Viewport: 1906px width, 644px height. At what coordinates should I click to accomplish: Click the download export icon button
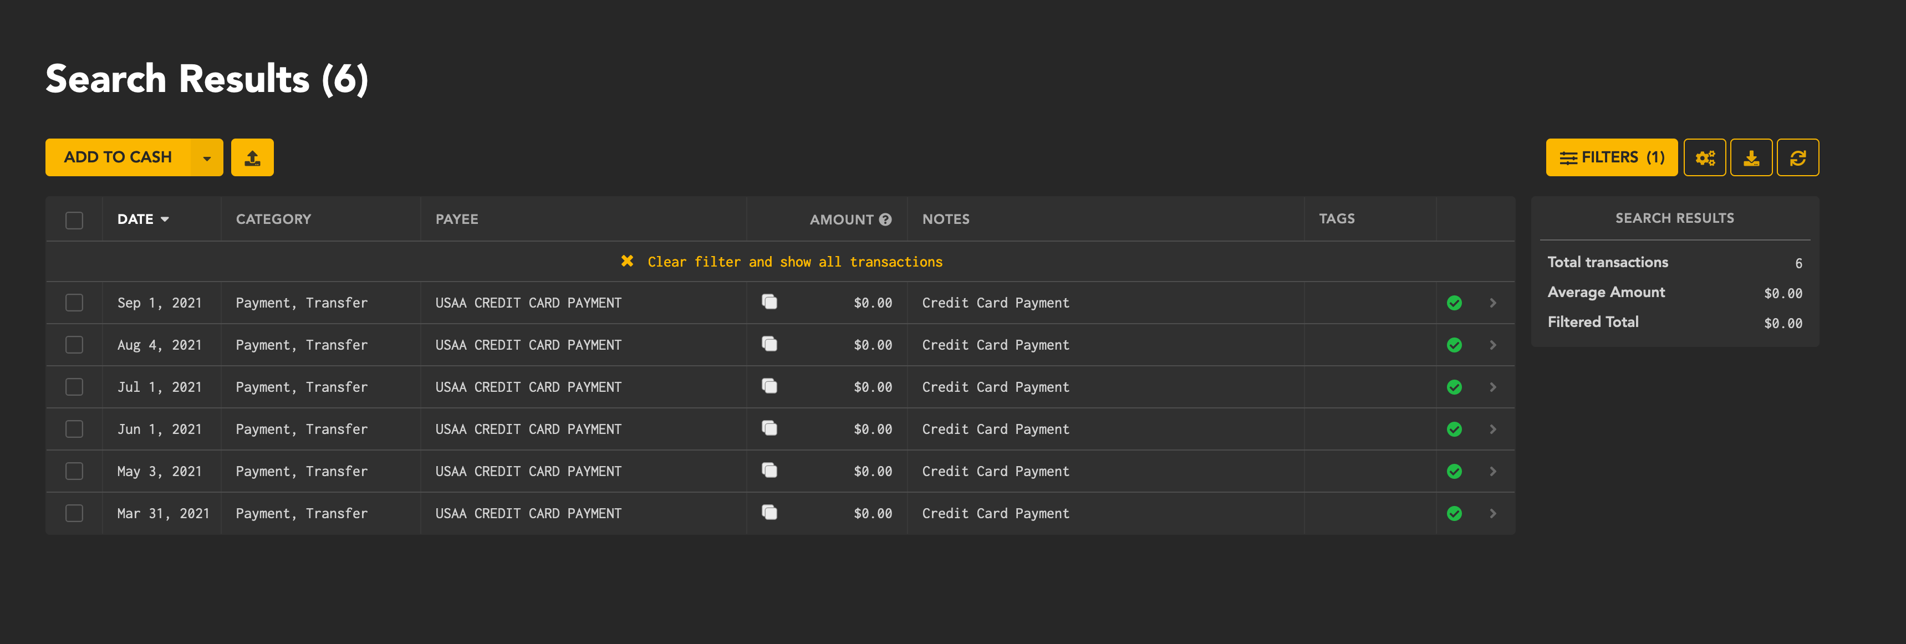1751,157
